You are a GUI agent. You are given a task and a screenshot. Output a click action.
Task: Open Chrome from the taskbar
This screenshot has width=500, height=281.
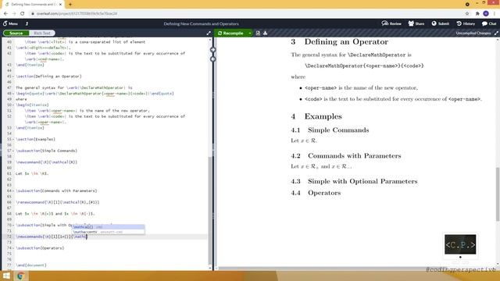point(21,276)
